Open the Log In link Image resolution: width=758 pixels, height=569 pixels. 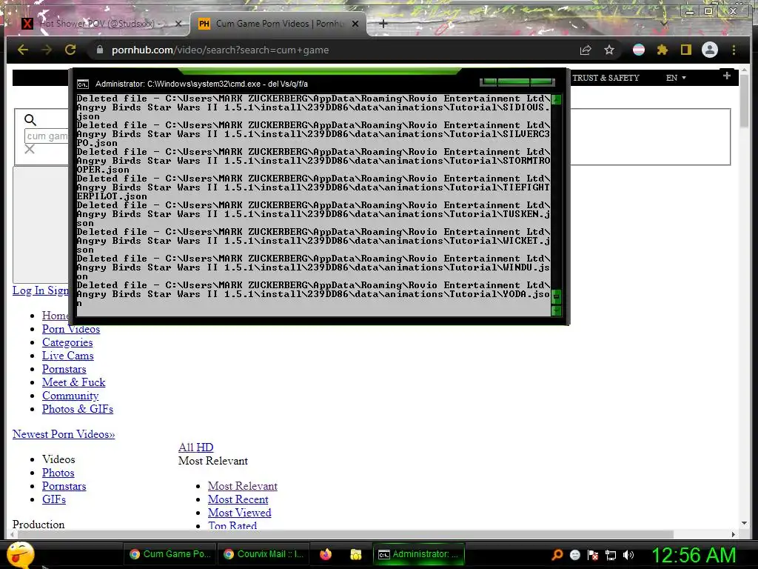click(29, 290)
